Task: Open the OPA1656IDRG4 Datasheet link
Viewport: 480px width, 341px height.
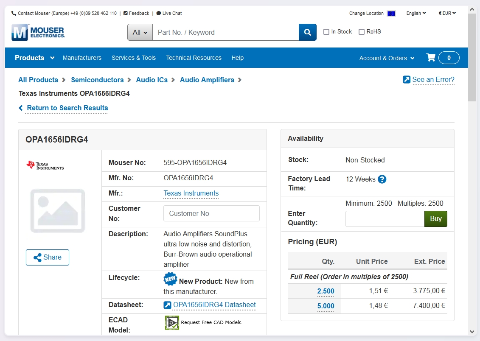Action: 214,305
